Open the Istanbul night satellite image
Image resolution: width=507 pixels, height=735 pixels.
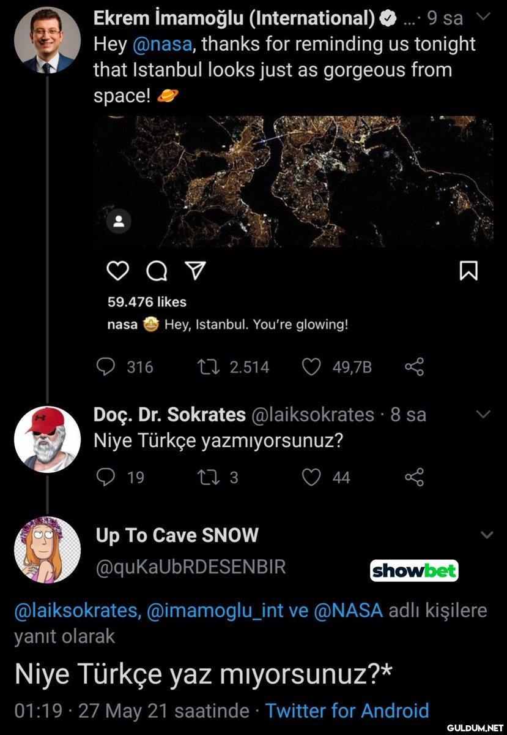[294, 181]
